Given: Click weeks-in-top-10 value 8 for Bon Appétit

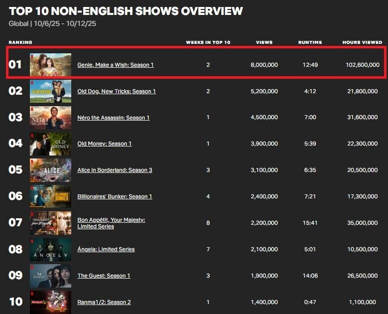Looking at the screenshot, I should tap(208, 223).
